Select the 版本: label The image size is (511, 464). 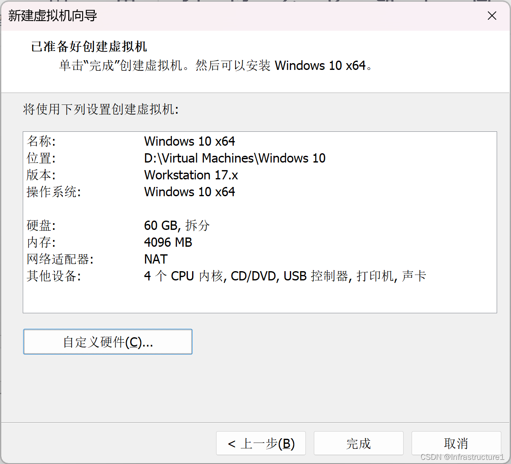[x=41, y=175]
